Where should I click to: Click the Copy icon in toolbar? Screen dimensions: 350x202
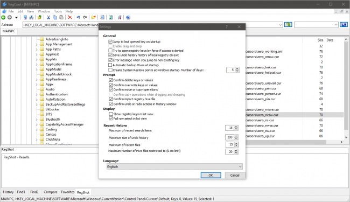tap(55, 17)
